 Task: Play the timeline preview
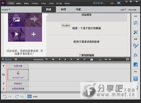point(65,59)
